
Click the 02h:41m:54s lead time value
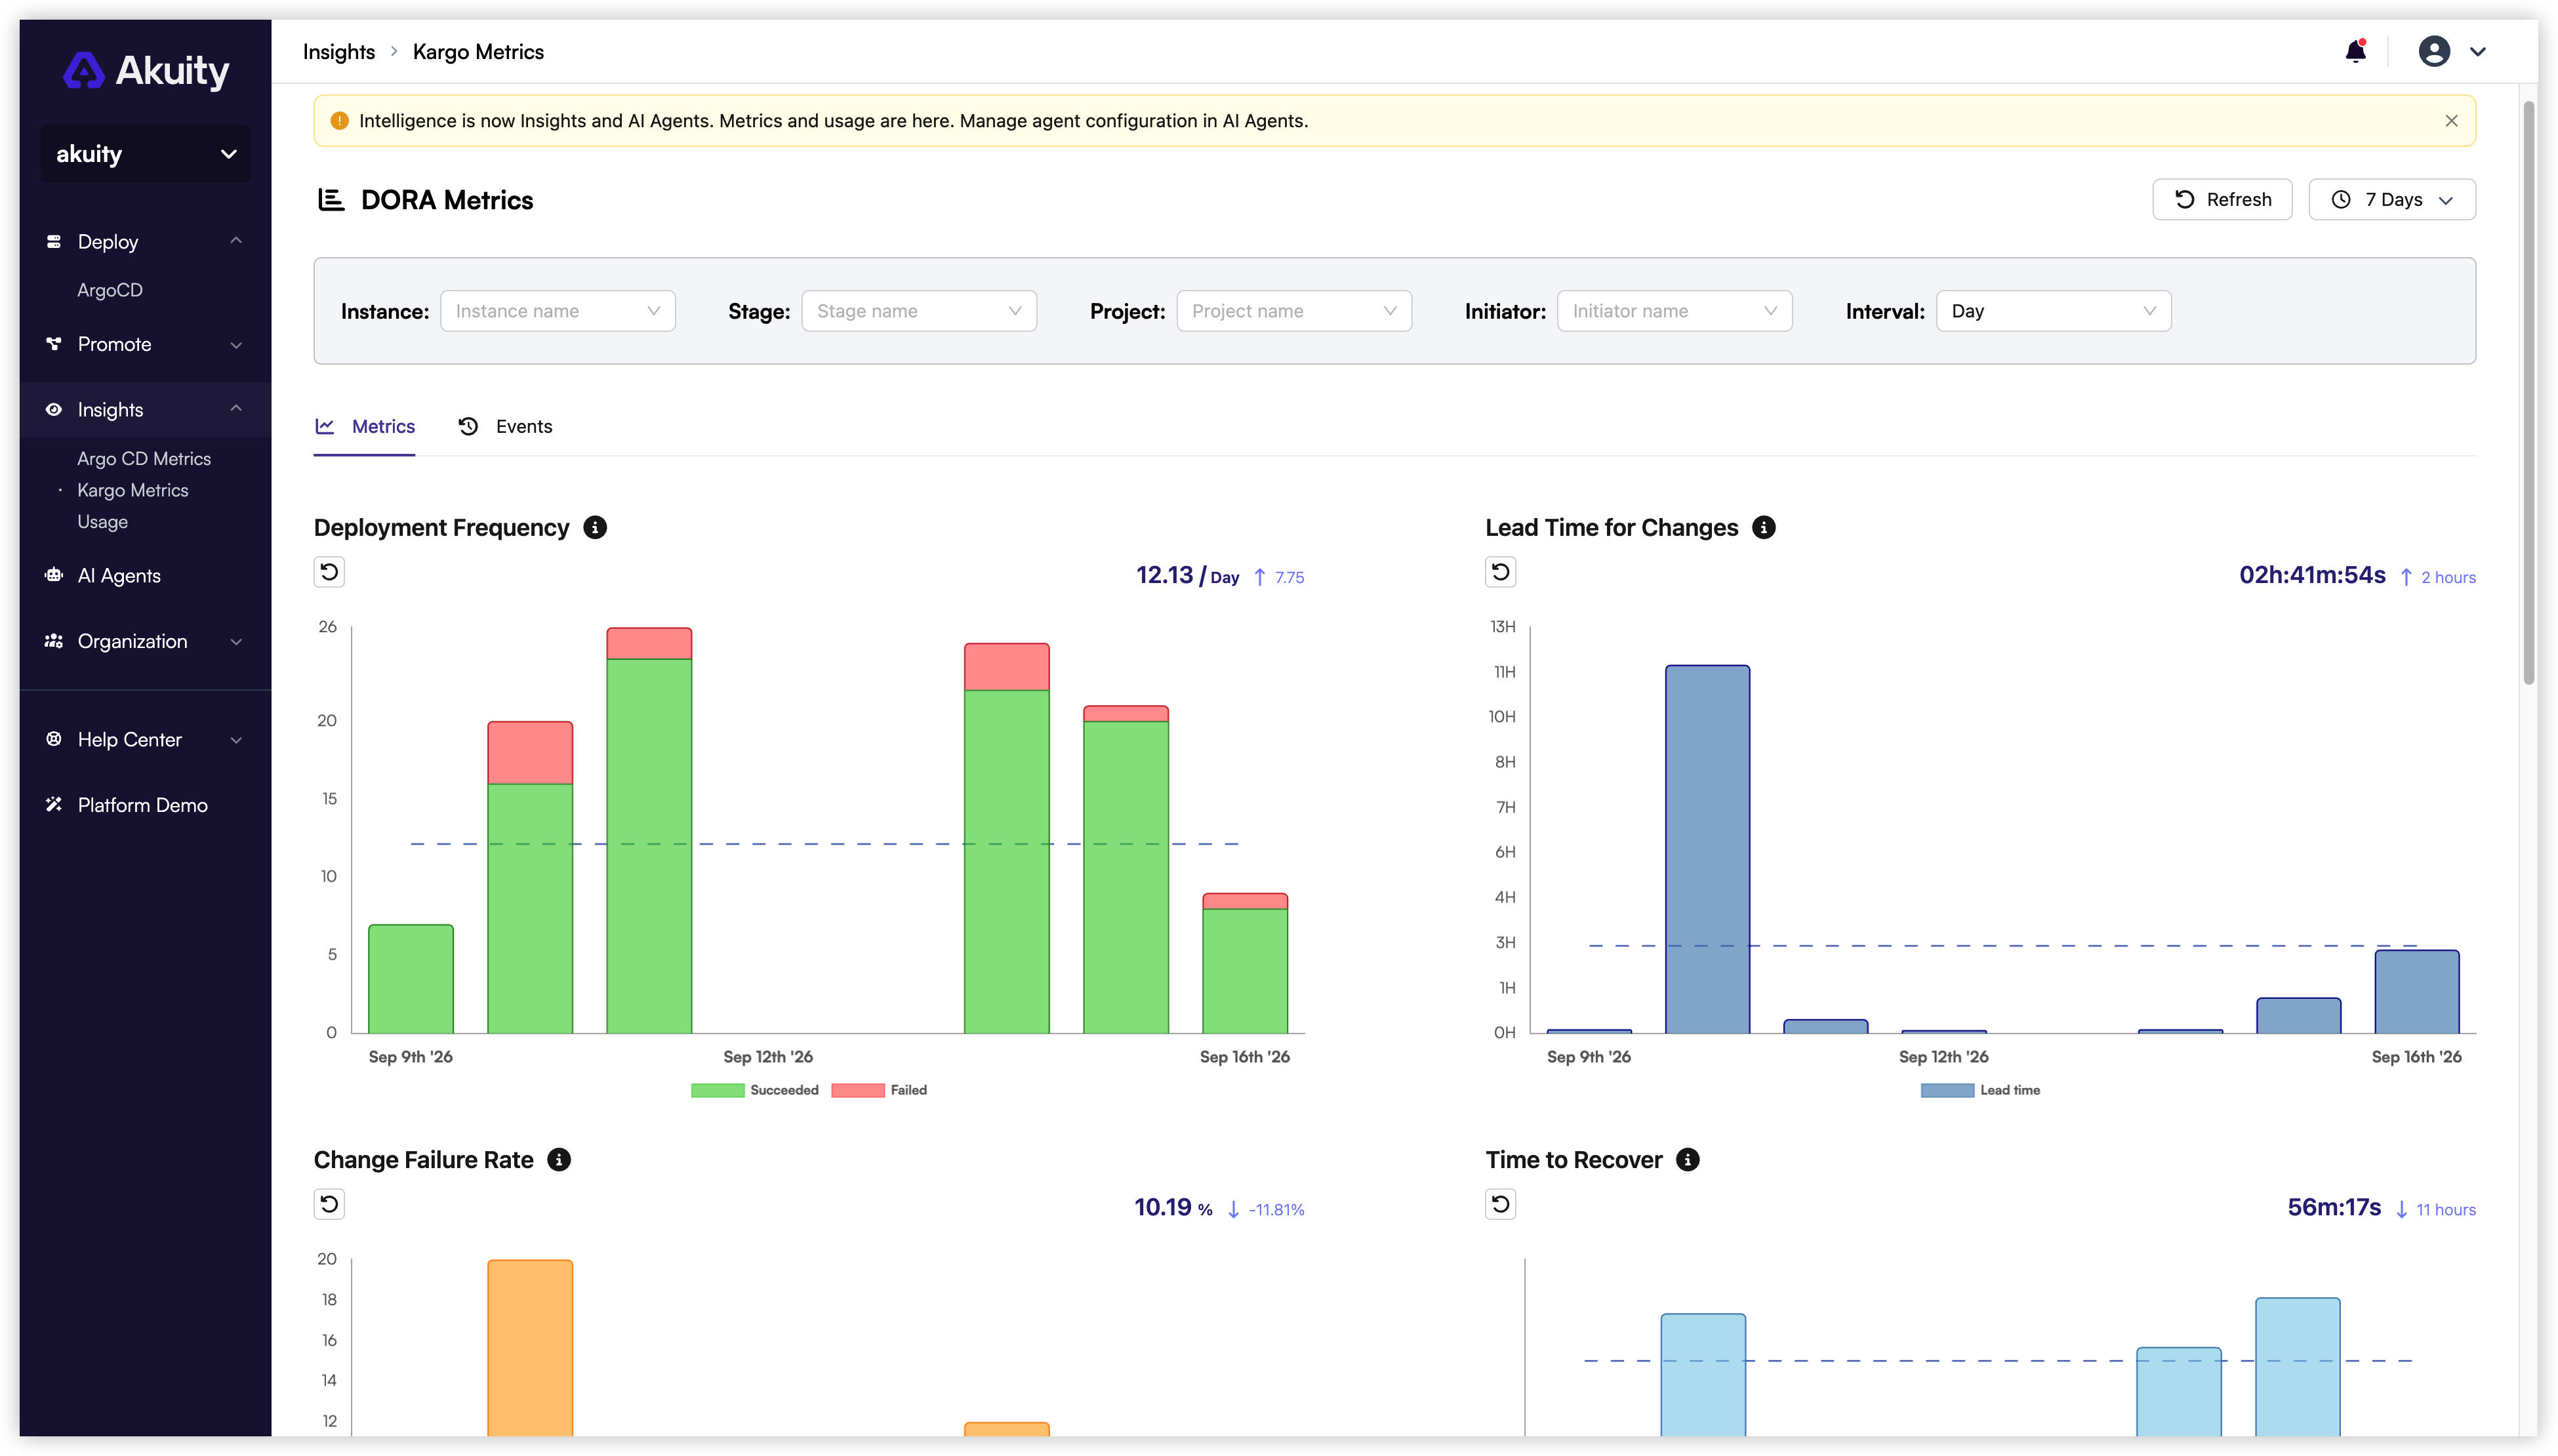(x=2312, y=575)
